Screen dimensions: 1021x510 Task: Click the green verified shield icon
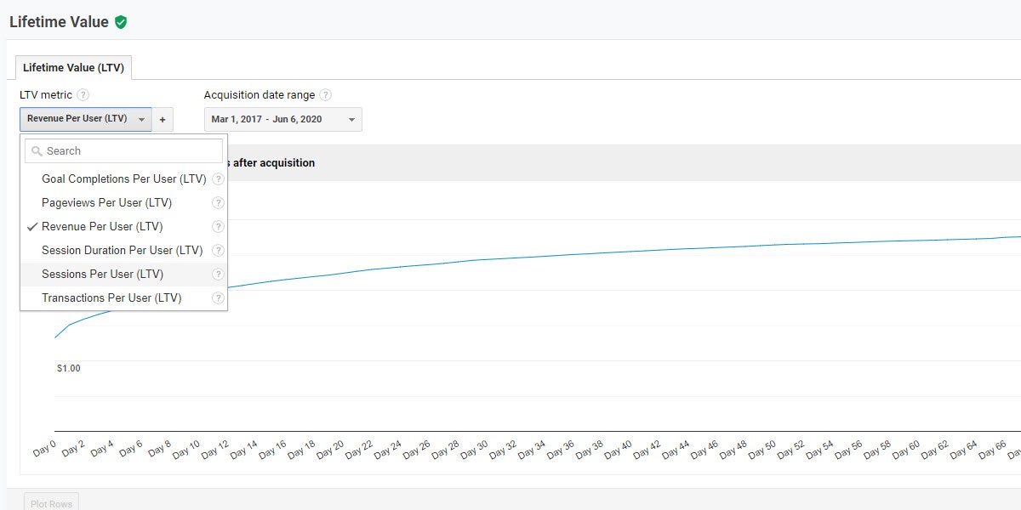121,23
